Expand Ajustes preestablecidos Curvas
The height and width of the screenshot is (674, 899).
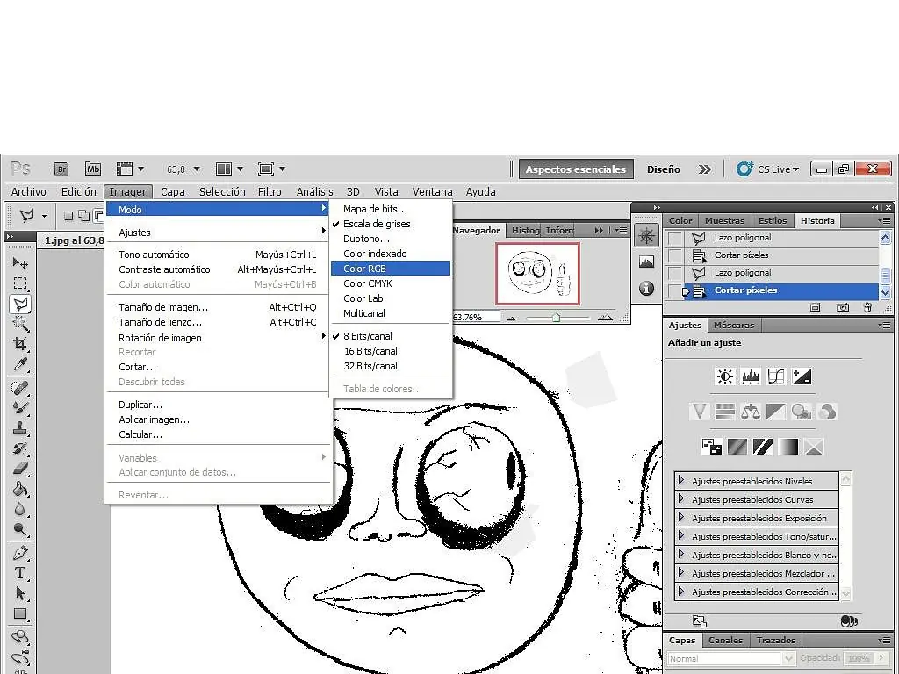(x=681, y=498)
